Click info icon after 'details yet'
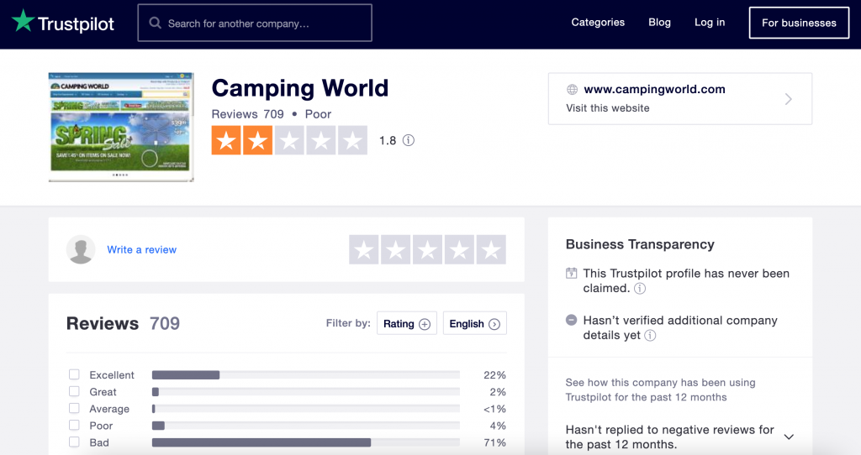Image resolution: width=861 pixels, height=455 pixels. (650, 336)
